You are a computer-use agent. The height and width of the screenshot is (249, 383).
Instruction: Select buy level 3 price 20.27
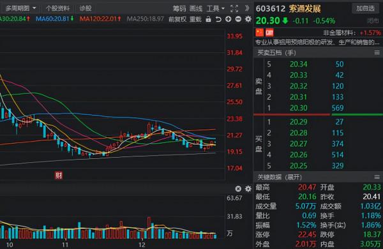click(x=299, y=144)
